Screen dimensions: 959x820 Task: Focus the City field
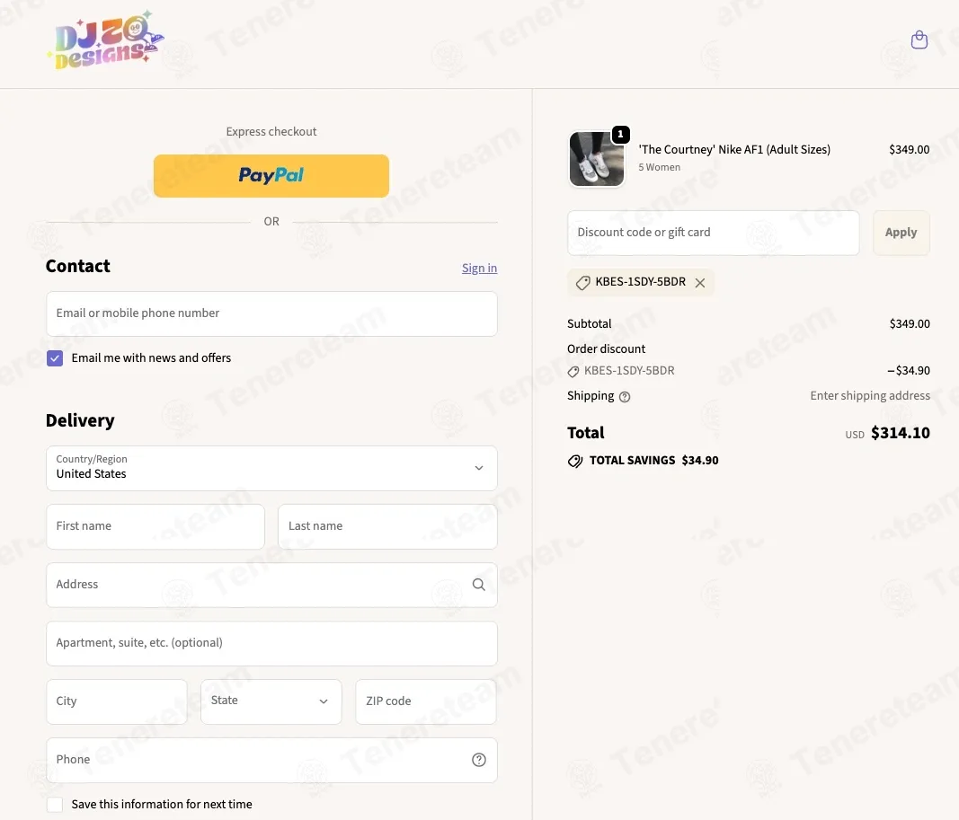pyautogui.click(x=117, y=701)
